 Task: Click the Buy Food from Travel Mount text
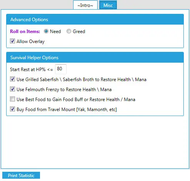67,110
